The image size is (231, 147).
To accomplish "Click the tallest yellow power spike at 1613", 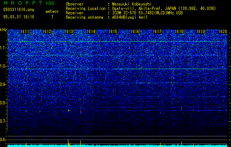I will (68, 143).
